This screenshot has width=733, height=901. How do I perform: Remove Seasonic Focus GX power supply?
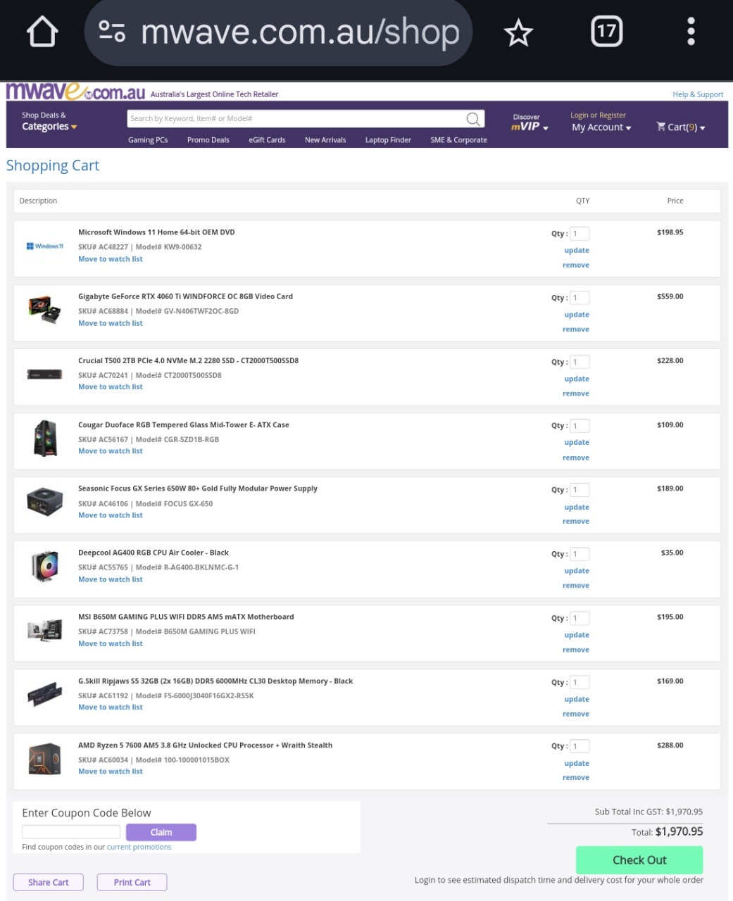click(x=576, y=522)
